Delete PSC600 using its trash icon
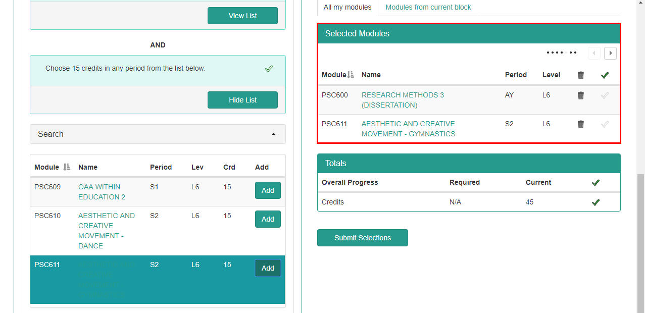 coord(580,95)
